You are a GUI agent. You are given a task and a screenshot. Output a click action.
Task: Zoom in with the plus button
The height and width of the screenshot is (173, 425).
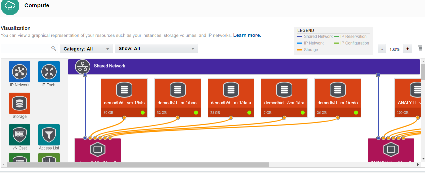coord(407,49)
